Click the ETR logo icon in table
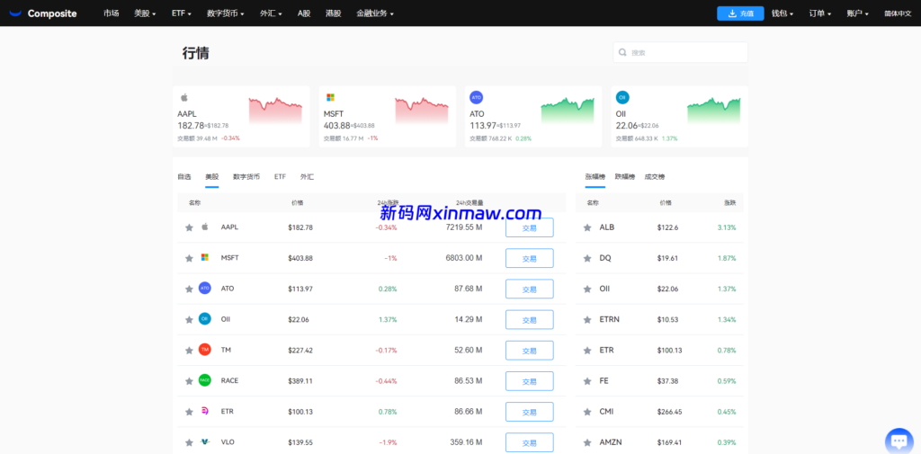921x454 pixels. [x=205, y=411]
